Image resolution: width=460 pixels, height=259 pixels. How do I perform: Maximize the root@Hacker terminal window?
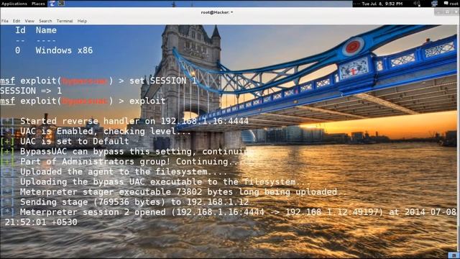(x=447, y=12)
